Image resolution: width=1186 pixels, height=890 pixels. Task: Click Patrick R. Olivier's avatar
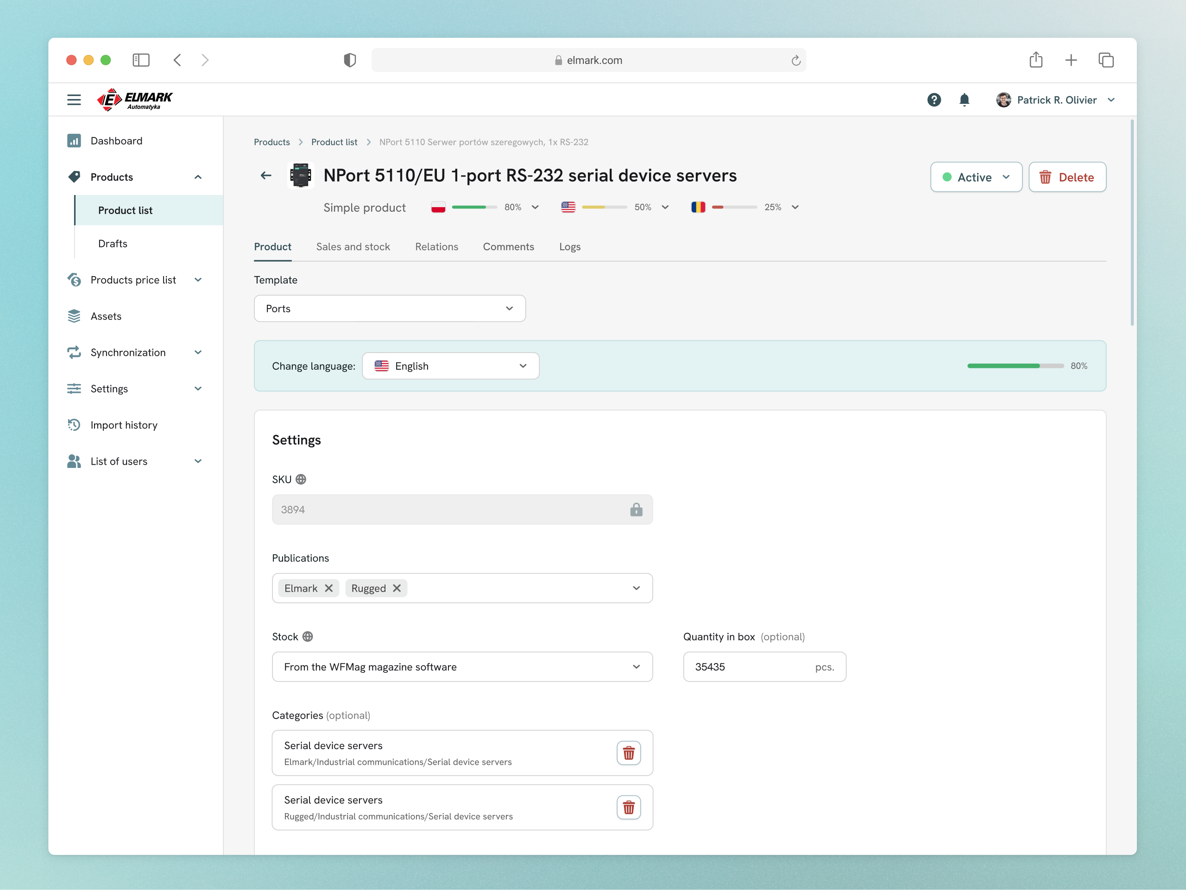[x=1003, y=100]
